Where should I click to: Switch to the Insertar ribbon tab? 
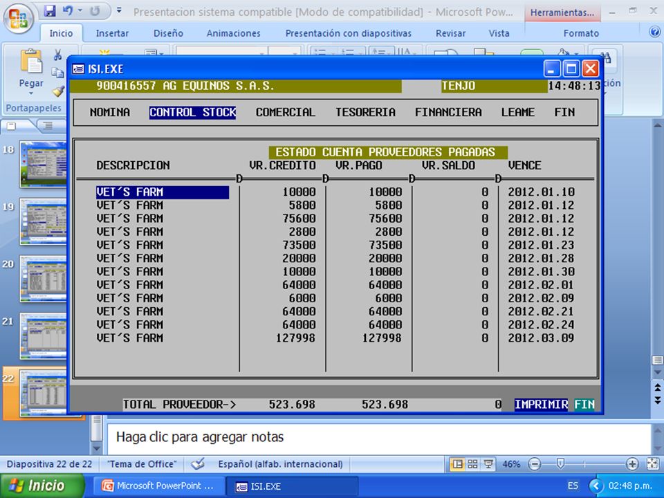112,33
